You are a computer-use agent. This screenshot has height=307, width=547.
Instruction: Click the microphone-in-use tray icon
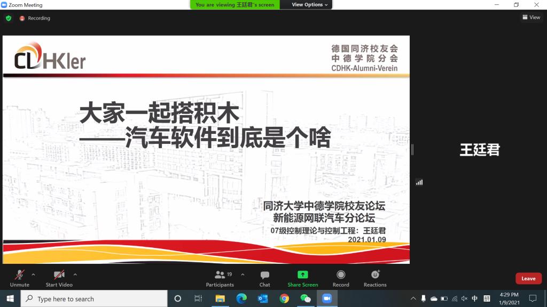(423, 298)
